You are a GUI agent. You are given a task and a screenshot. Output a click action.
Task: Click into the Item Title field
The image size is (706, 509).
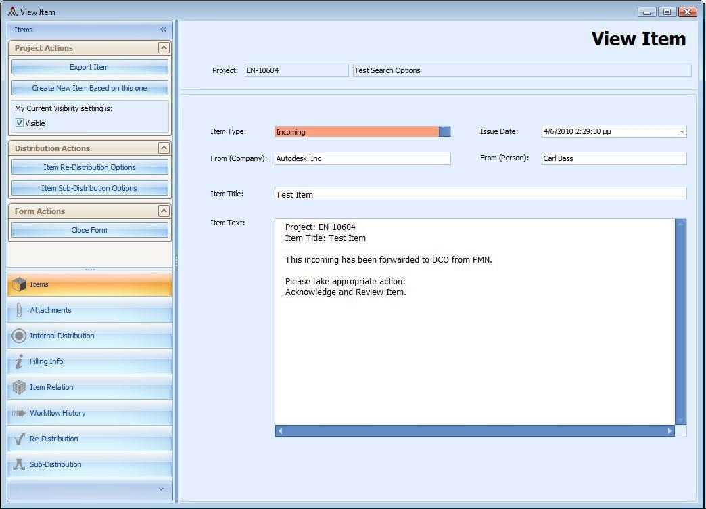point(480,194)
